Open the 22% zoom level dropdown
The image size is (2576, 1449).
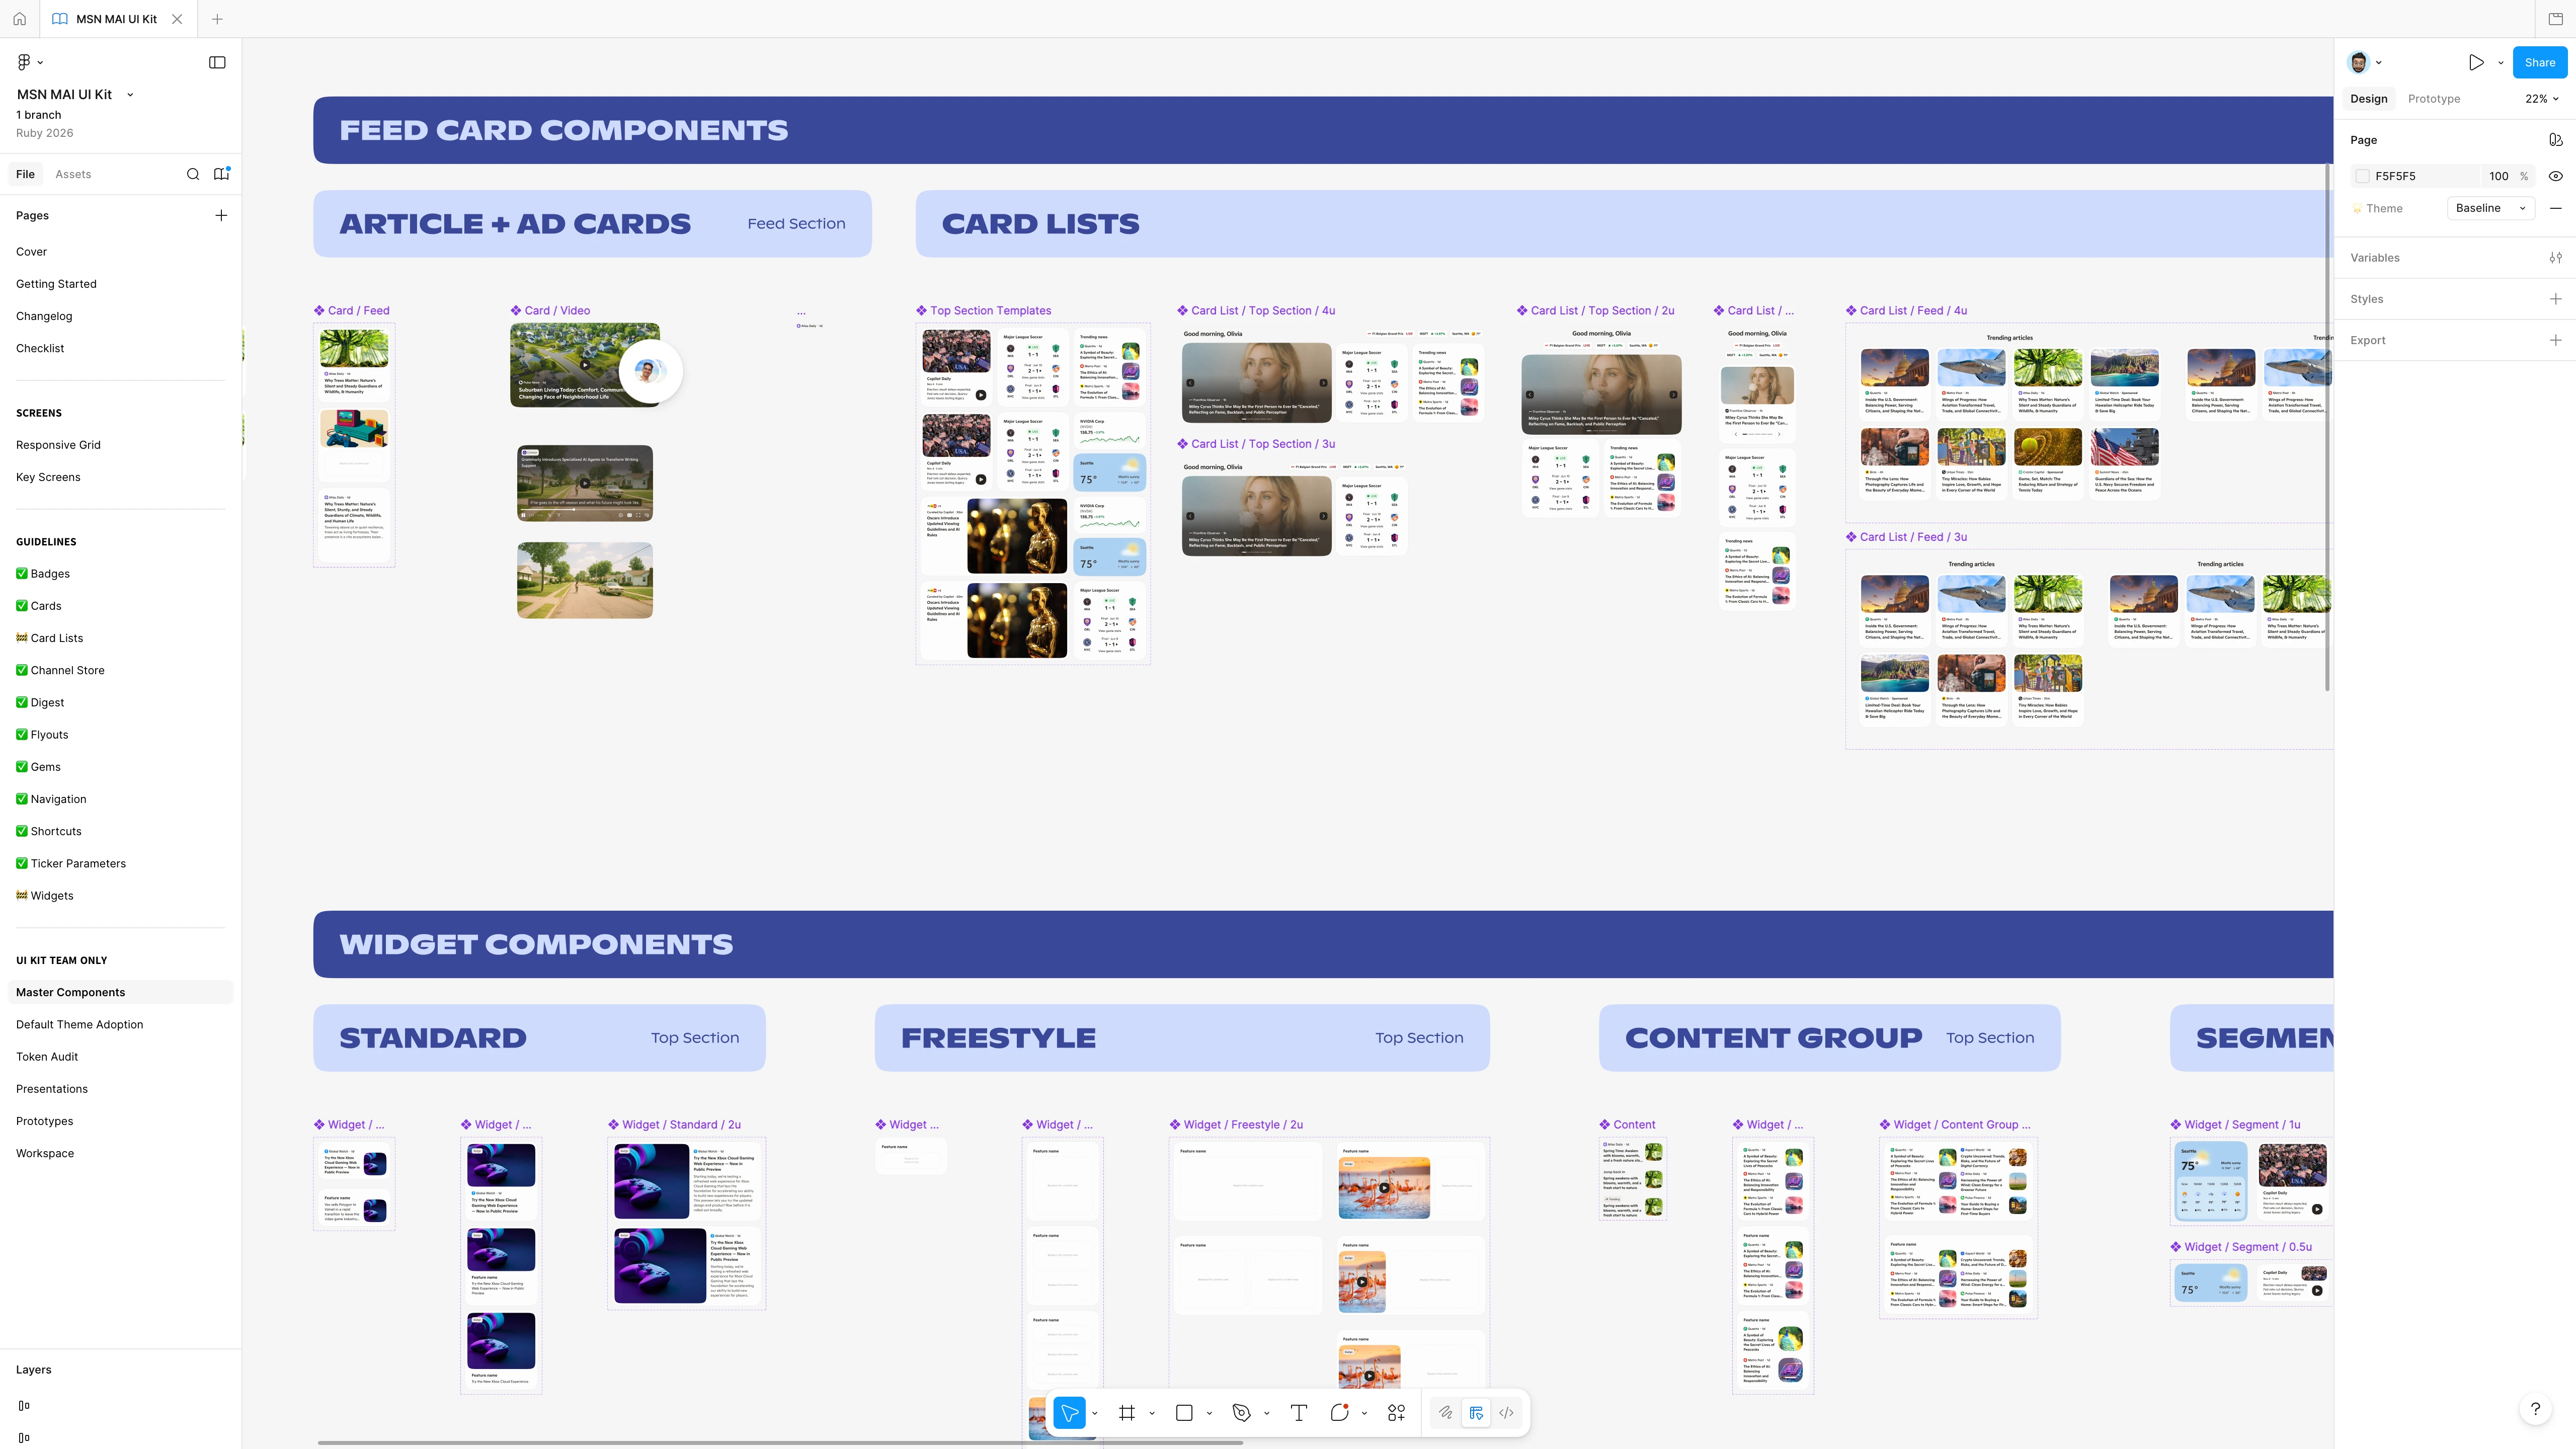coord(2541,99)
